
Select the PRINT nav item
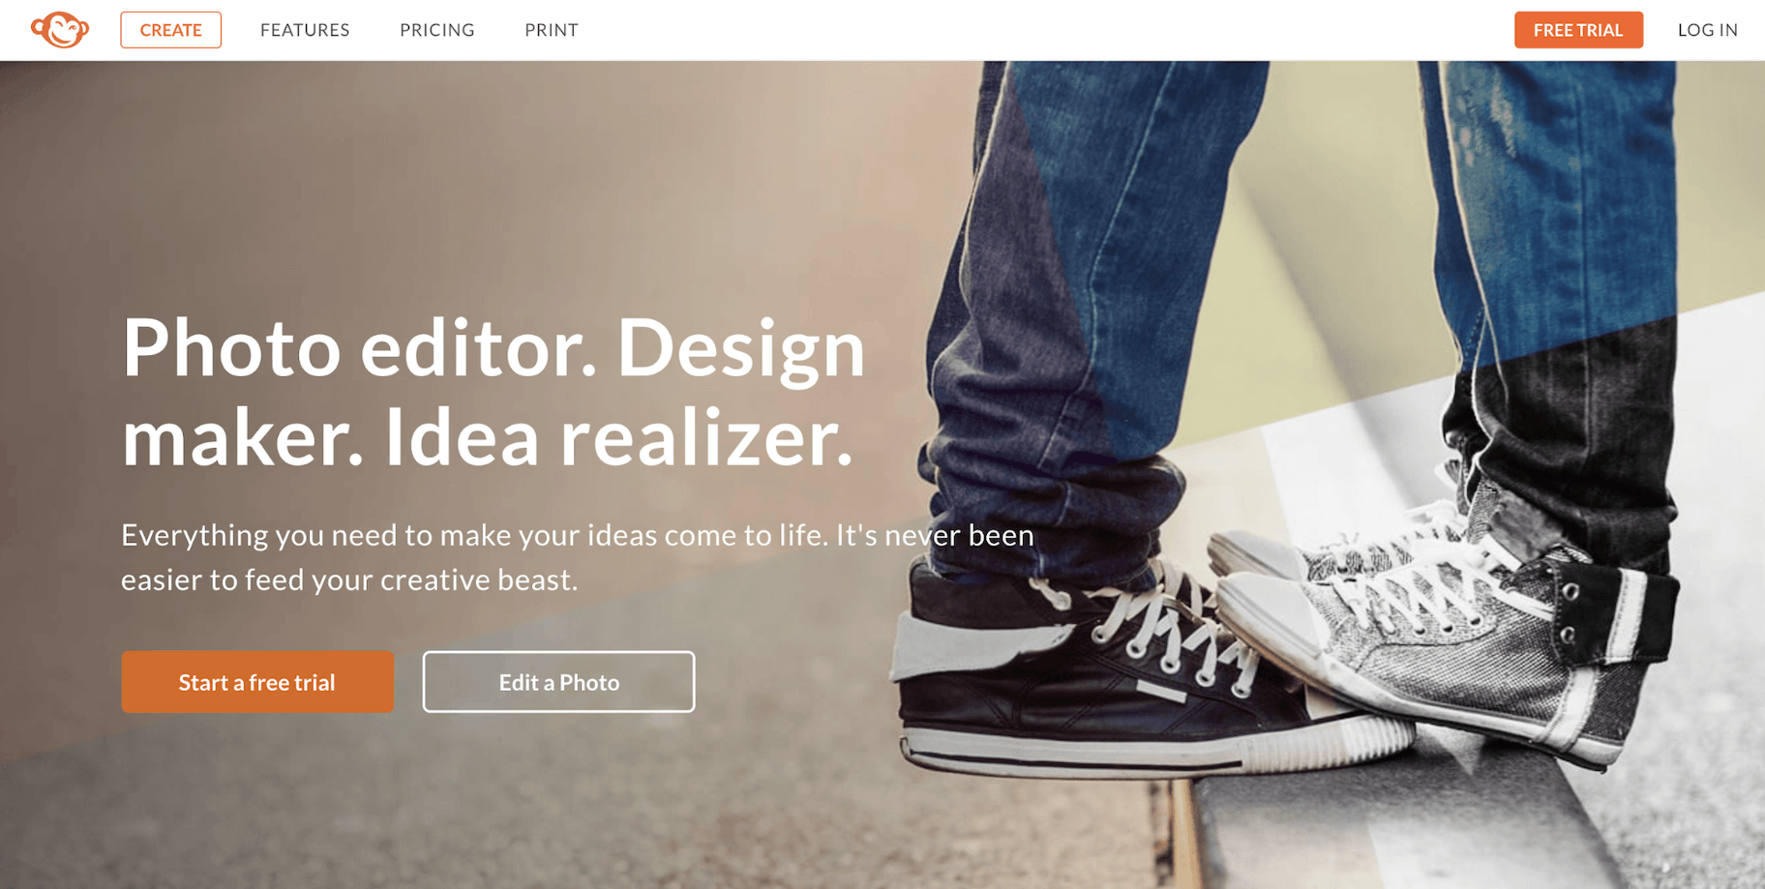(x=552, y=30)
